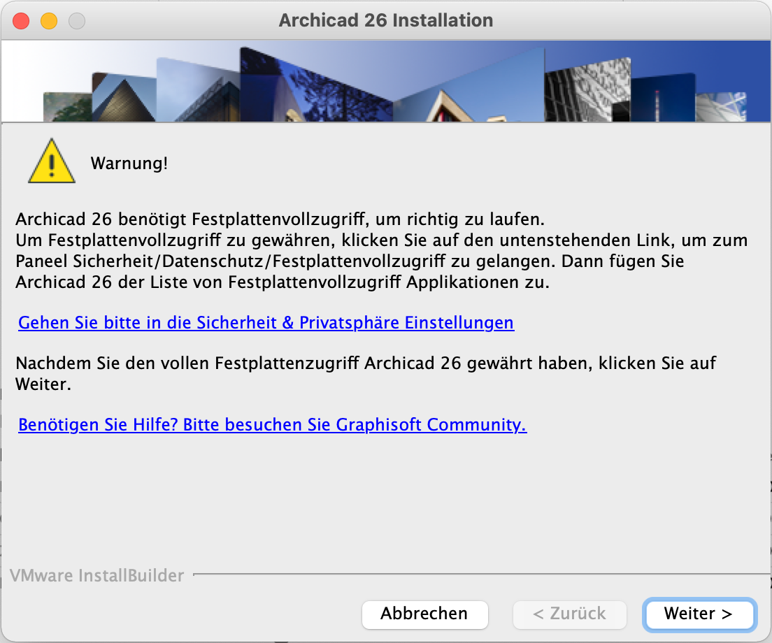Click the Weiter > button

[x=699, y=614]
